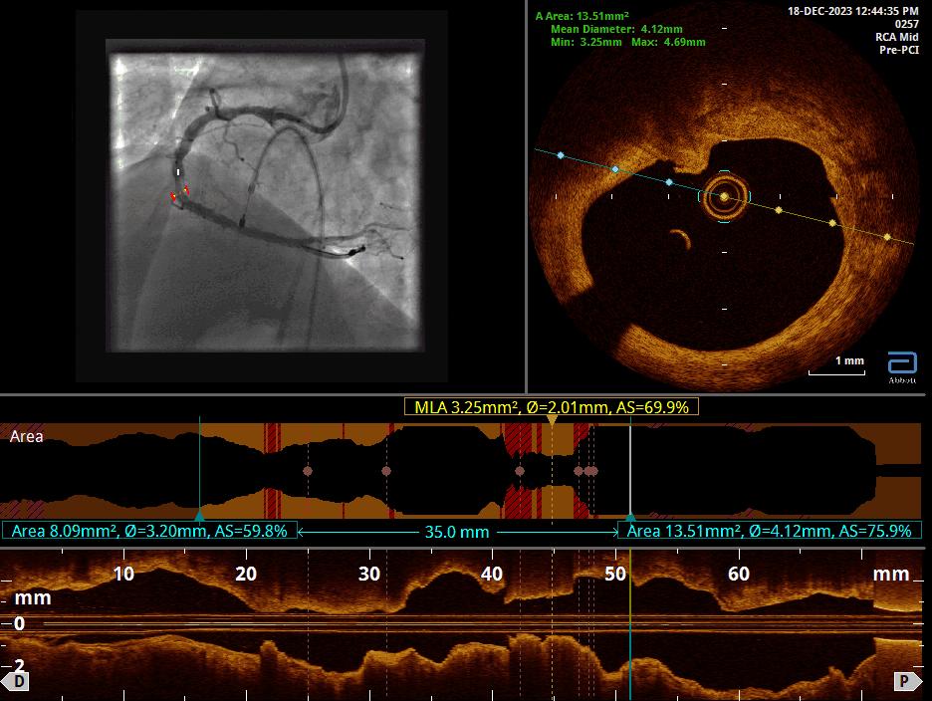Click the red marker on angiogram vessel
This screenshot has width=932, height=701.
[x=173, y=197]
